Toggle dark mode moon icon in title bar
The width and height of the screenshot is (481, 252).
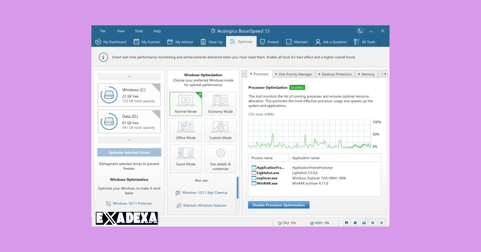point(360,31)
